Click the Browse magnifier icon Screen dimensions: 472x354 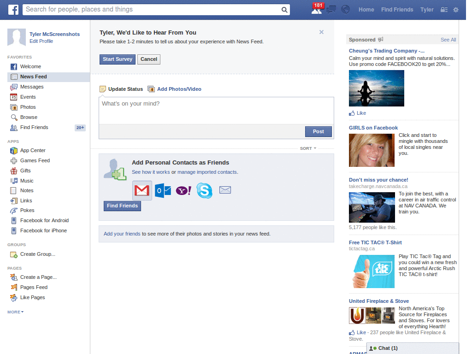(14, 118)
